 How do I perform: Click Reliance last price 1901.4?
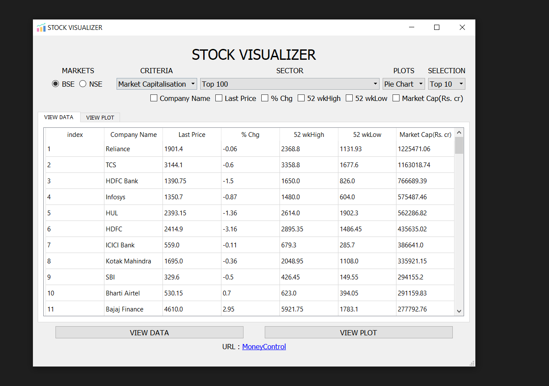192,149
